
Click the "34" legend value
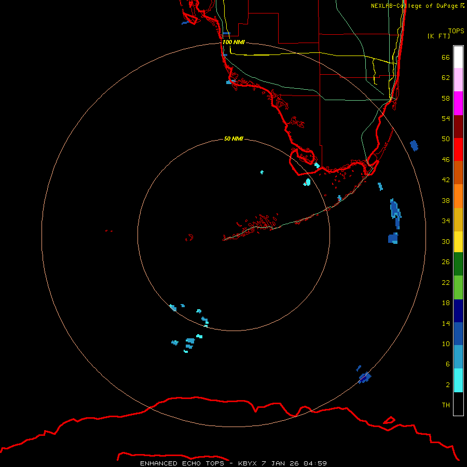(x=446, y=221)
